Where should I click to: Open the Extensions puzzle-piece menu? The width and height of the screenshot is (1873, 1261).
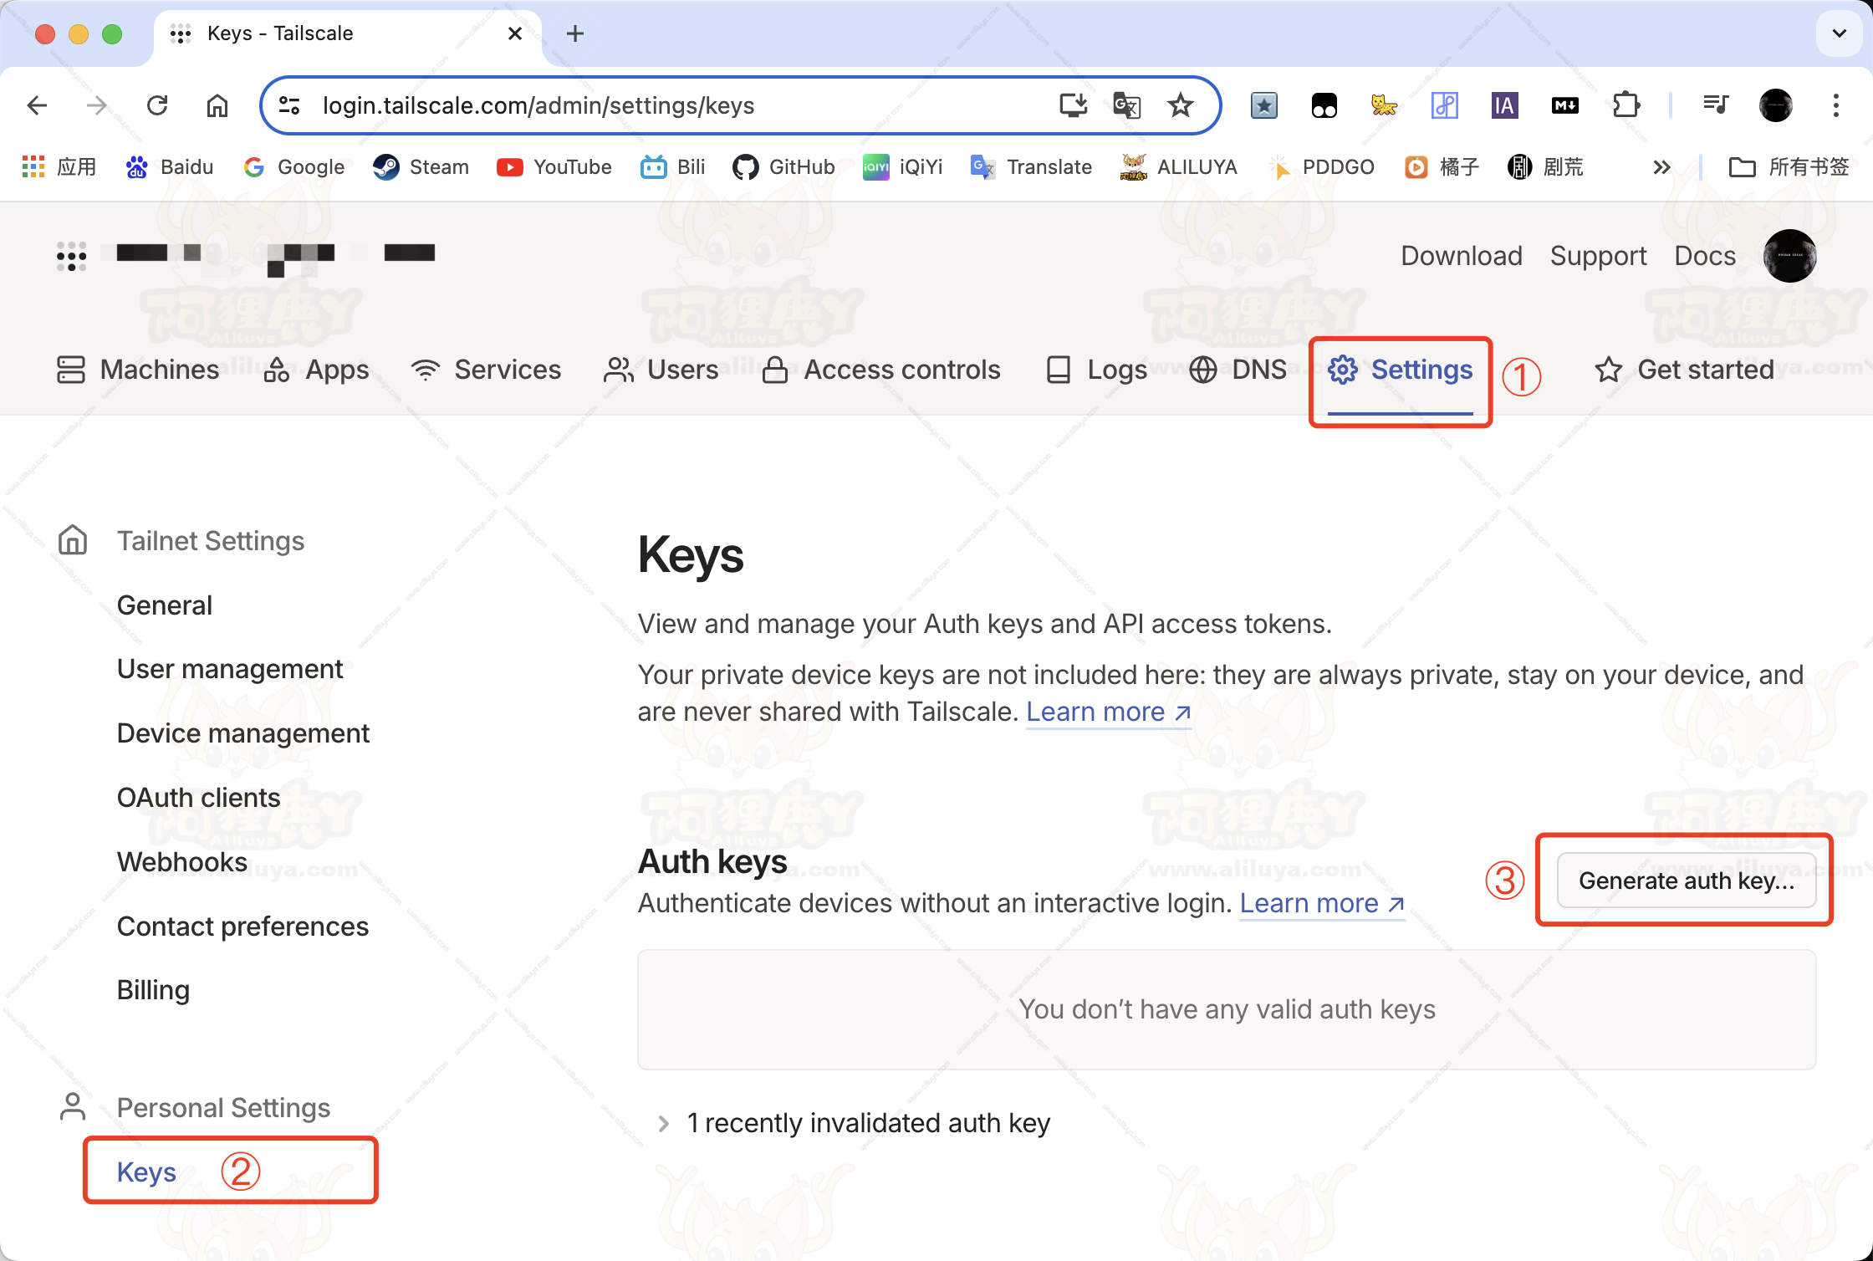click(1626, 105)
